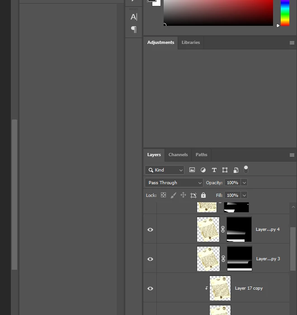This screenshot has height=315, width=297.
Task: Filter layers by smart objects icon
Action: tap(236, 170)
